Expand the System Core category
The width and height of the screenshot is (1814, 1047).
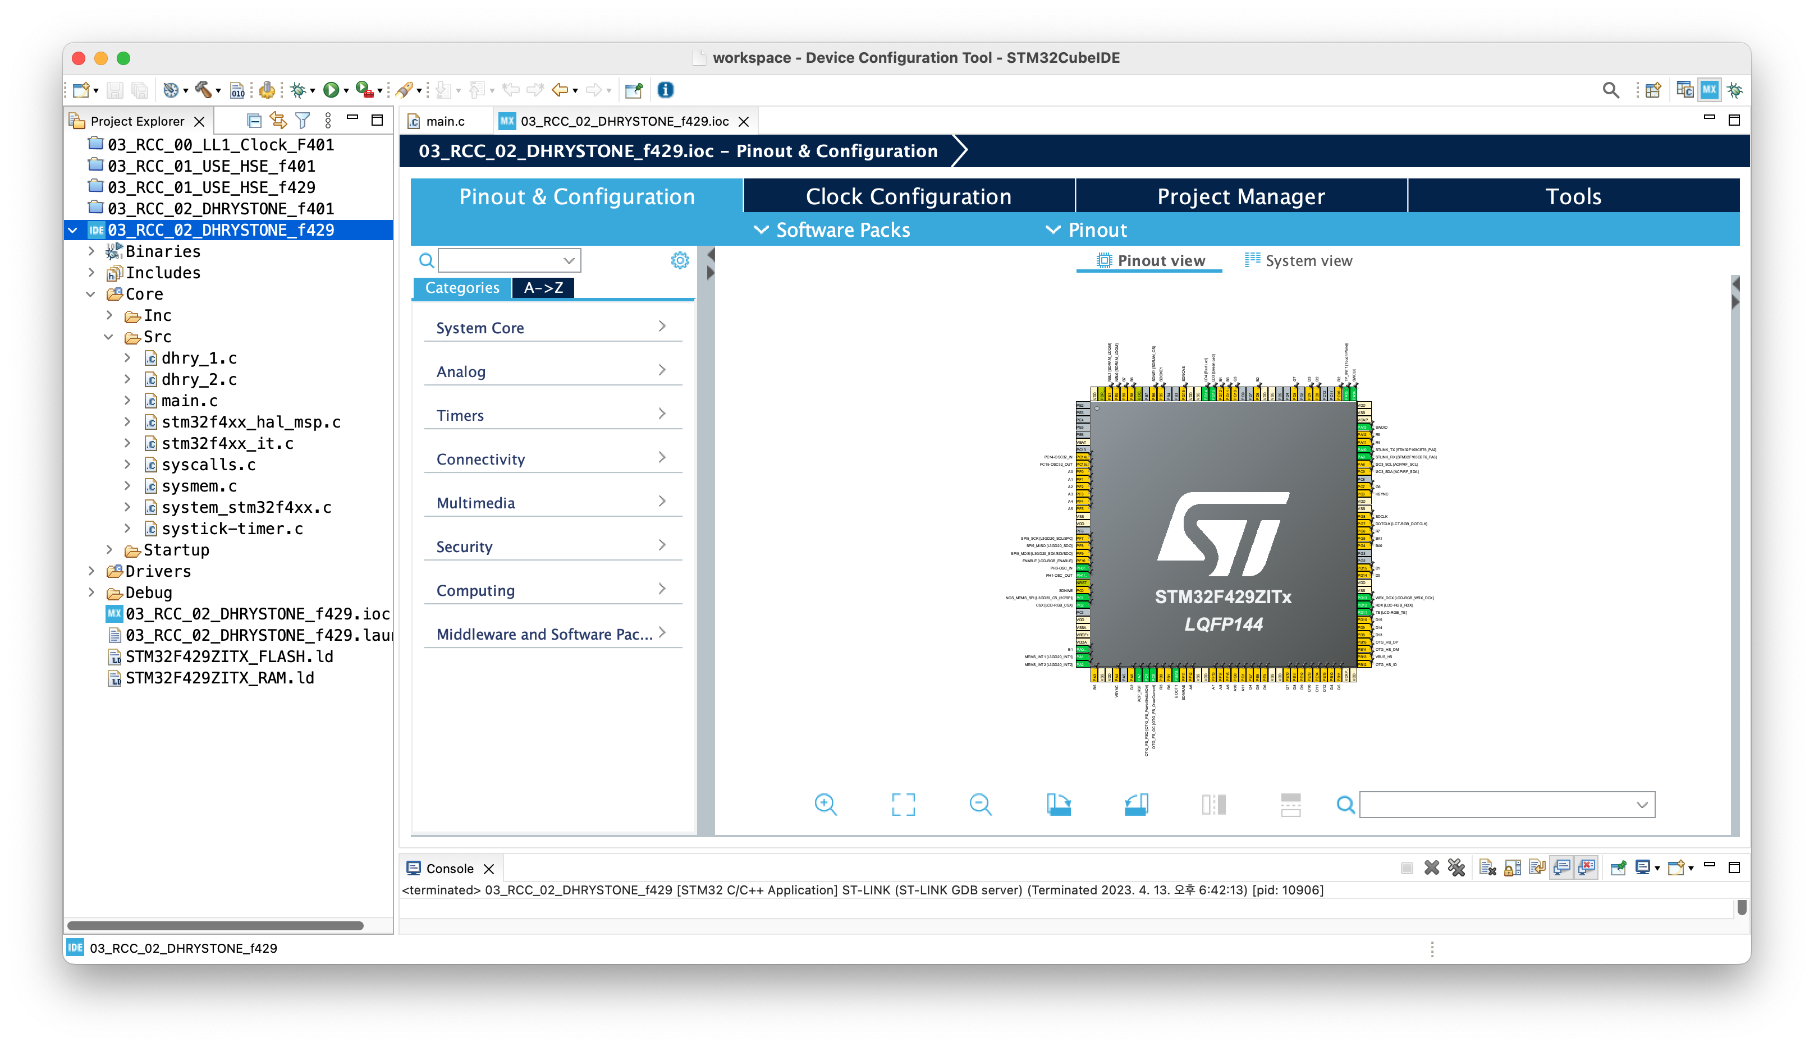pos(552,328)
